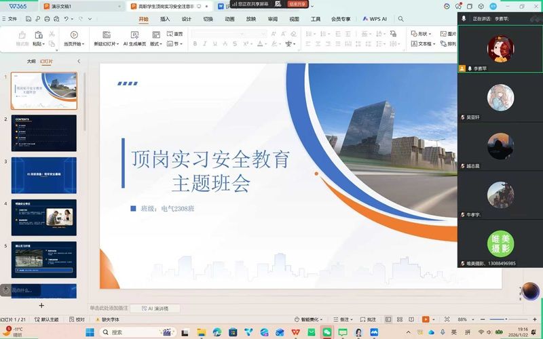This screenshot has height=339, width=543.
Task: Click the 当页开始 slideshow play icon
Action: tap(73, 35)
